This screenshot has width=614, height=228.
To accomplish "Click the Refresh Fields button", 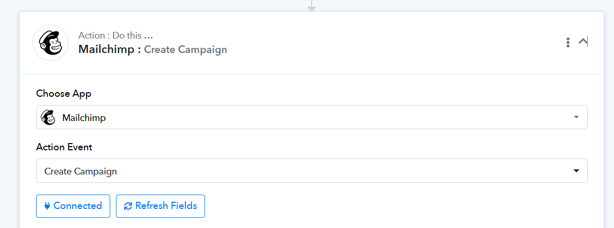I will point(160,206).
